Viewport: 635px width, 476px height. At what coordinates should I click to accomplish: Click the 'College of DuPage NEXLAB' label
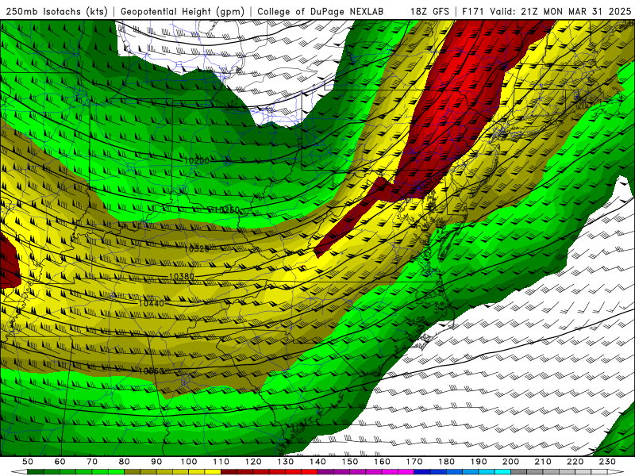coord(321,11)
